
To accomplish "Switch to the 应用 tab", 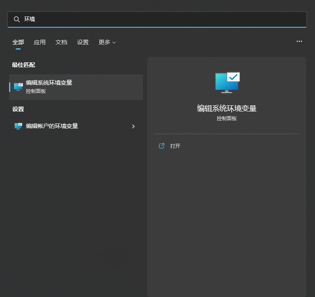I will click(40, 42).
